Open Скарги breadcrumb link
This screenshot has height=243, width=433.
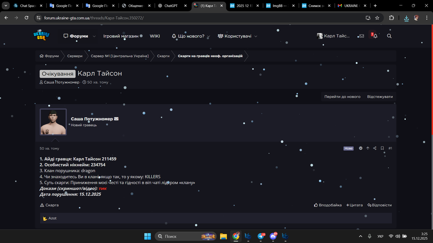[x=163, y=56]
